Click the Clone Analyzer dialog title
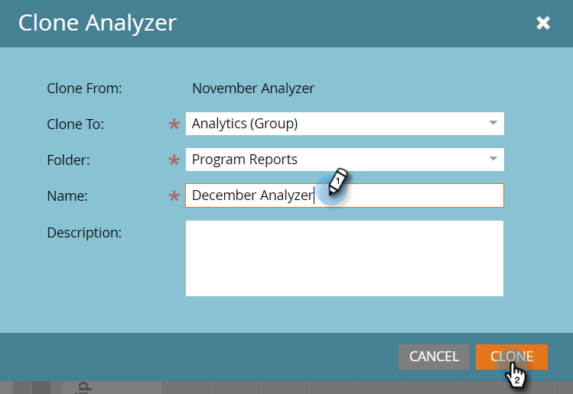The width and height of the screenshot is (573, 394). (x=98, y=23)
